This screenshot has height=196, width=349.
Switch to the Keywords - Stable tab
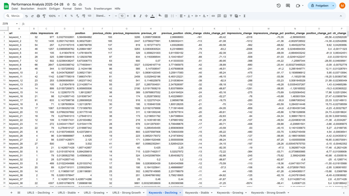coord(197,193)
